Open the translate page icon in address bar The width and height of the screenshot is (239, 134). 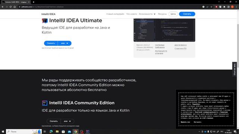click(203, 7)
